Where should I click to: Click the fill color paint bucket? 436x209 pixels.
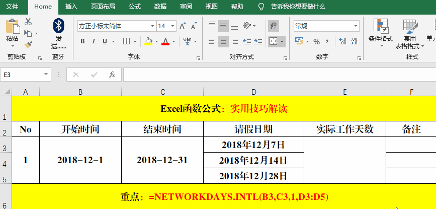[148, 41]
